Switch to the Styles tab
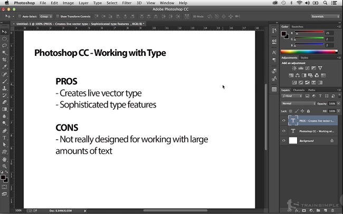343x214 pixels. (x=304, y=57)
